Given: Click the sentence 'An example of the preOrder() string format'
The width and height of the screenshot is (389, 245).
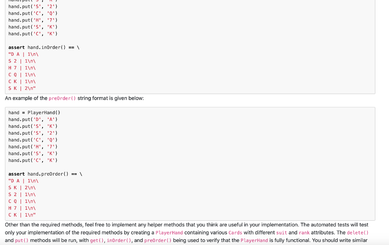Looking at the screenshot, I should [x=74, y=98].
